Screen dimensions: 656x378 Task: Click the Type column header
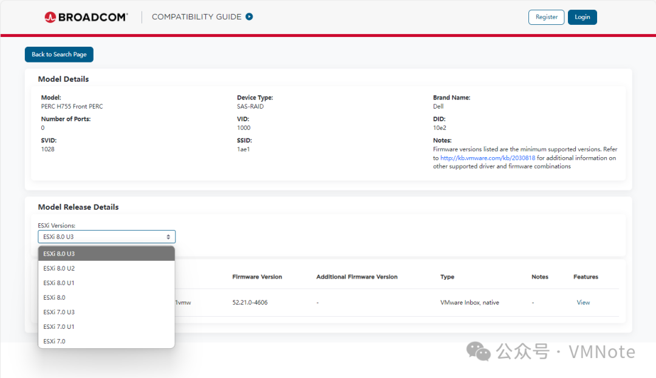[x=447, y=277]
